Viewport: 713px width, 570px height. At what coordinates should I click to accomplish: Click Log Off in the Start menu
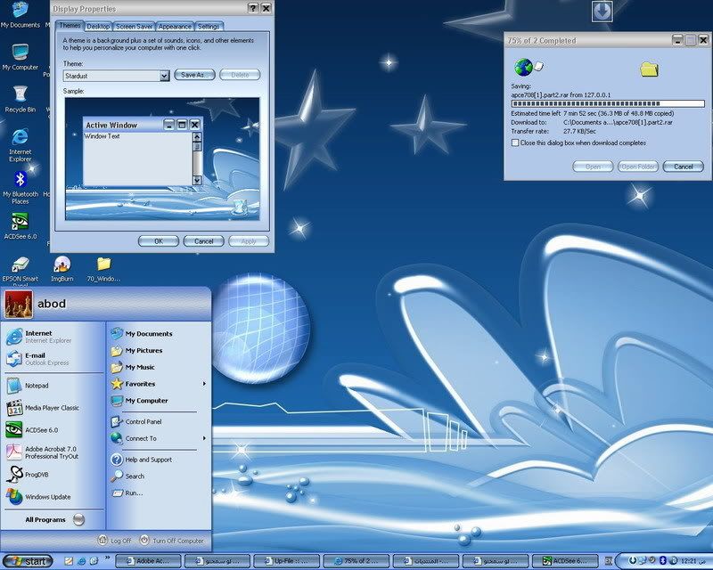[x=115, y=541]
